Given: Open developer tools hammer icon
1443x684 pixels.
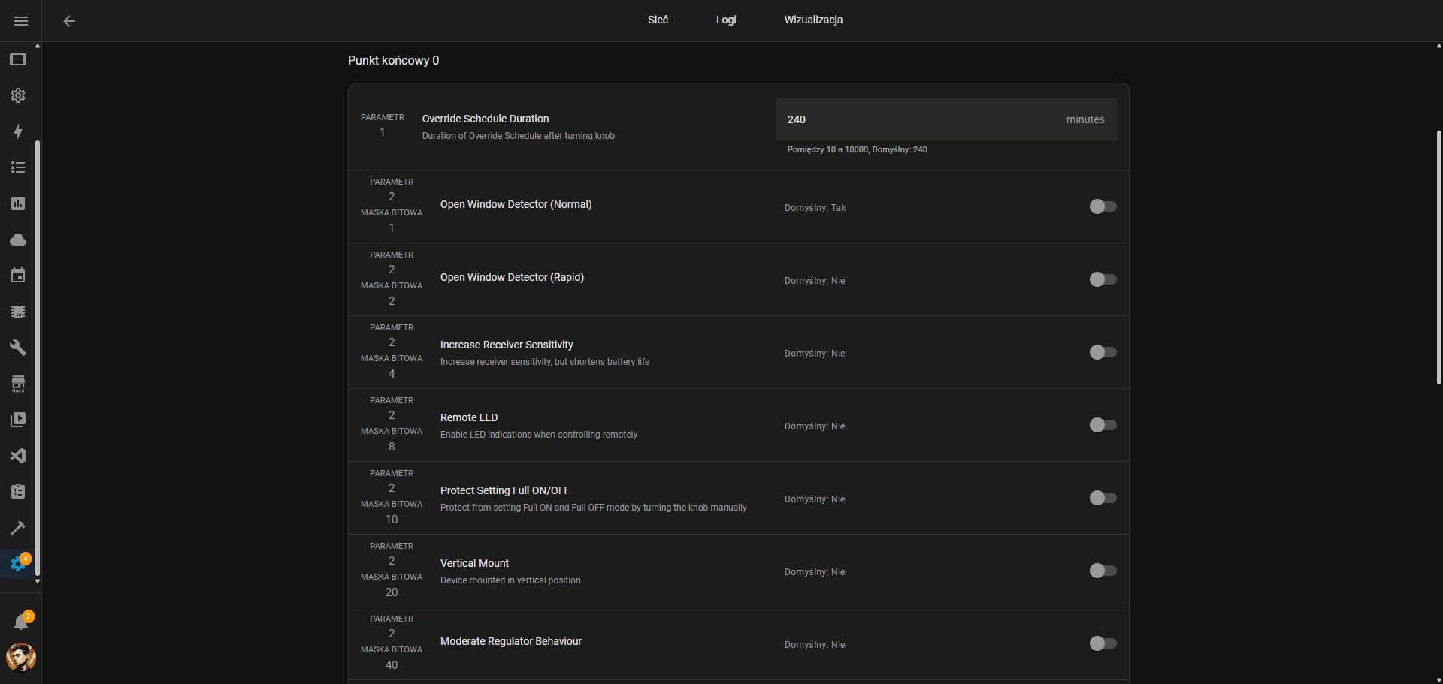Looking at the screenshot, I should pyautogui.click(x=18, y=528).
